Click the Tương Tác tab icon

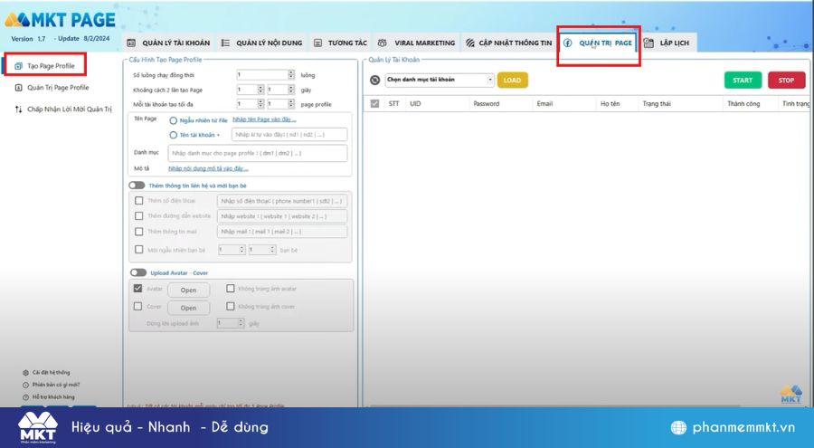click(x=317, y=43)
